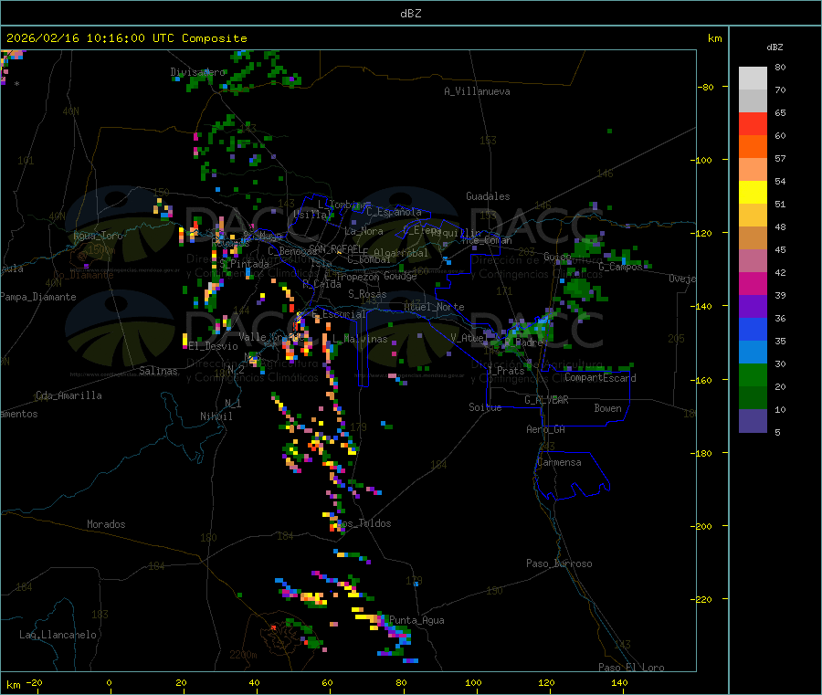
Task: Select the 'El_Desvio' place label
Action: point(214,346)
